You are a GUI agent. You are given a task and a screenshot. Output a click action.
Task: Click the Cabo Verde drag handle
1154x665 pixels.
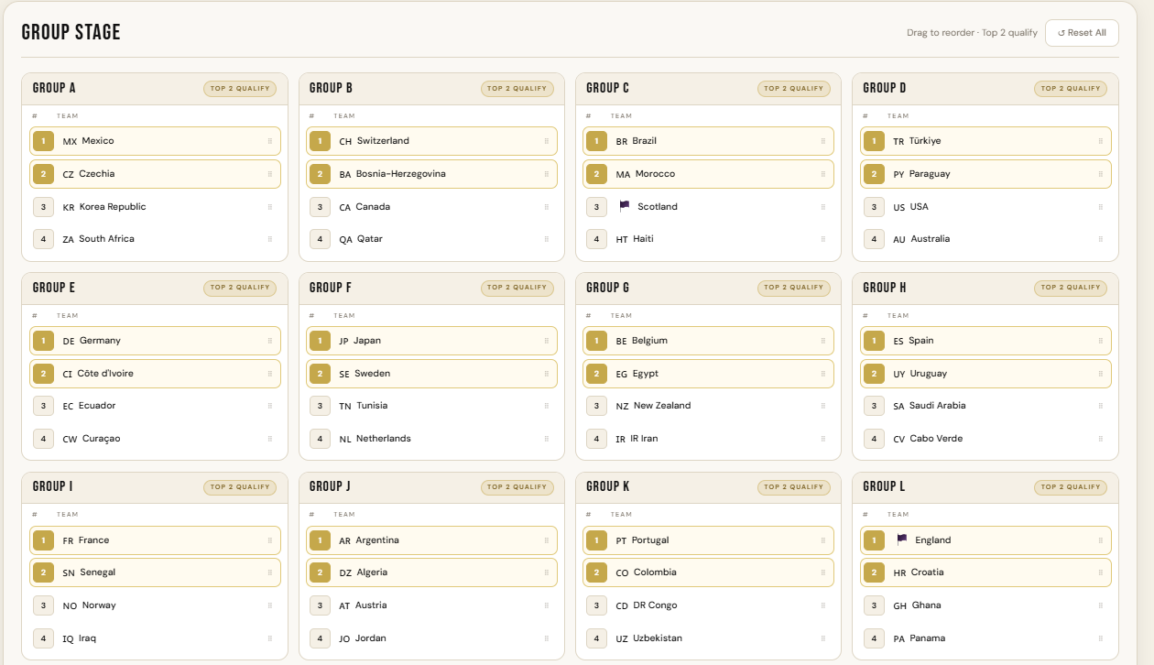pyautogui.click(x=1101, y=439)
